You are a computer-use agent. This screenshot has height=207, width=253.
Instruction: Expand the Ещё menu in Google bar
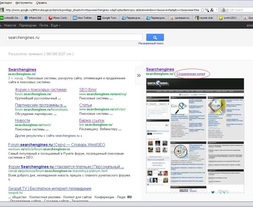pyautogui.click(x=55, y=26)
